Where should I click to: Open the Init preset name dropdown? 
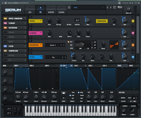coord(89,8)
